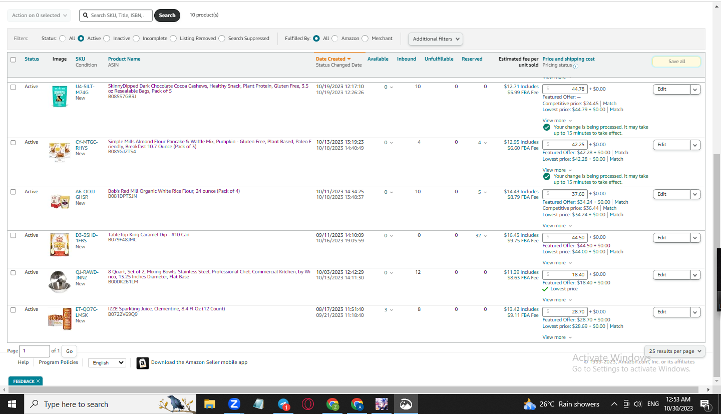Open the Bob's Red Mill Rice Flour image

click(x=60, y=201)
